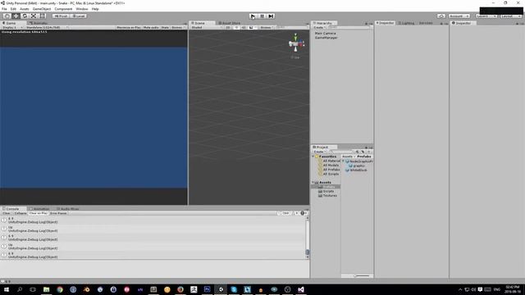Open the Component menu
Image resolution: width=525 pixels, height=295 pixels.
coord(63,9)
